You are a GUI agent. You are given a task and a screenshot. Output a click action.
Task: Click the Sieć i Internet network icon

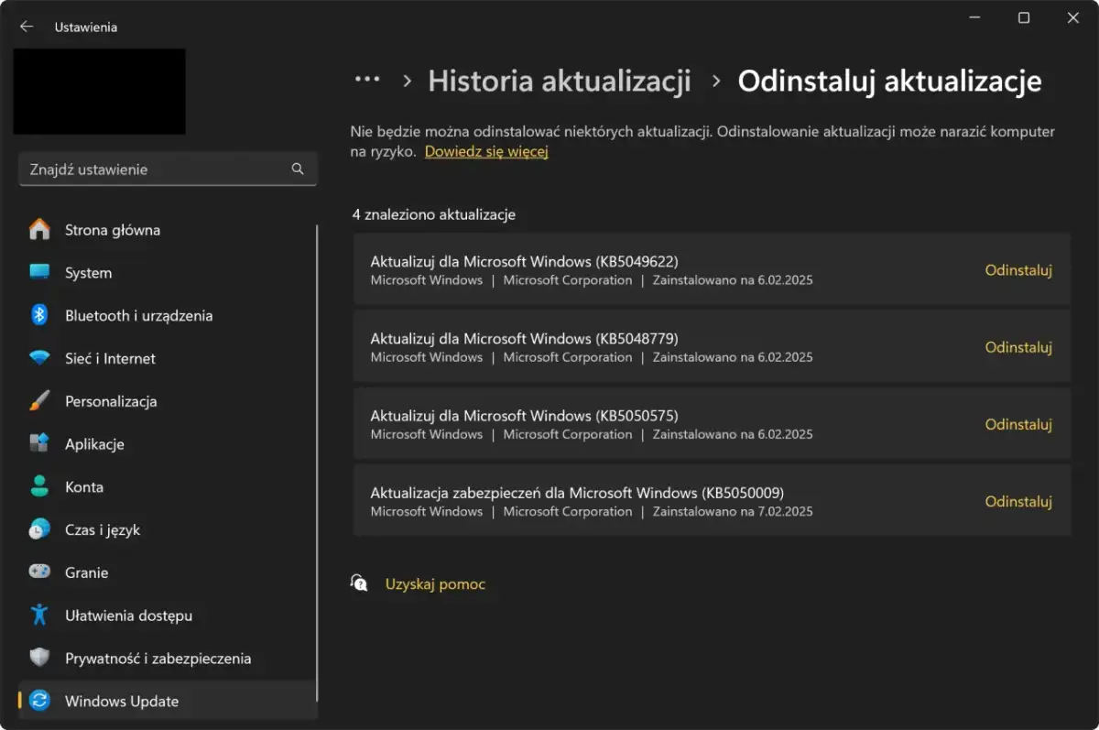click(40, 358)
